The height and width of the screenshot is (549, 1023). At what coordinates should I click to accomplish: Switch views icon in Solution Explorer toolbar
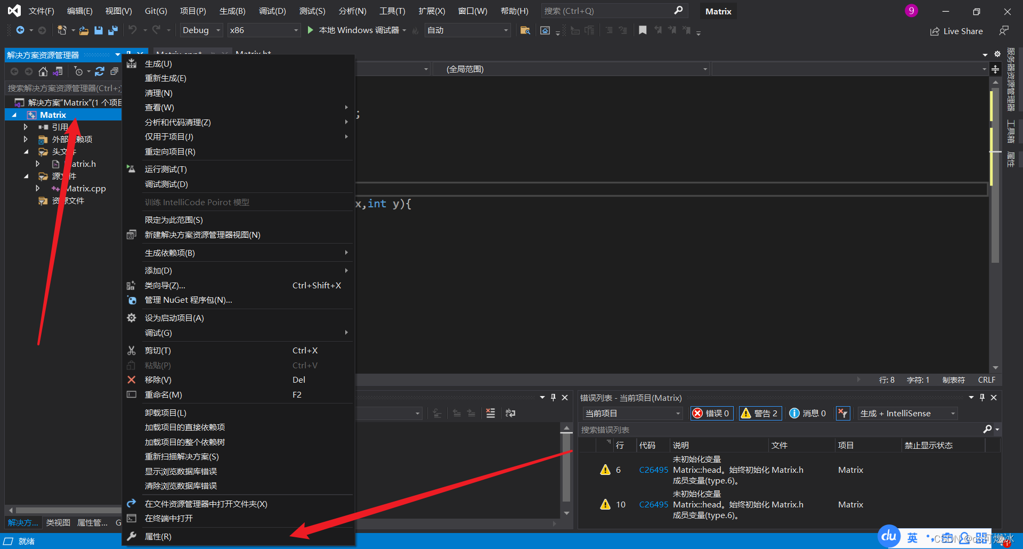(x=58, y=71)
